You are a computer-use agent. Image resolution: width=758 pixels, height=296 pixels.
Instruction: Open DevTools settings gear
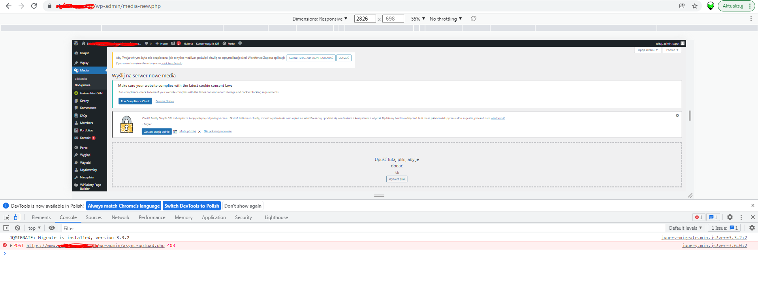[x=730, y=217]
